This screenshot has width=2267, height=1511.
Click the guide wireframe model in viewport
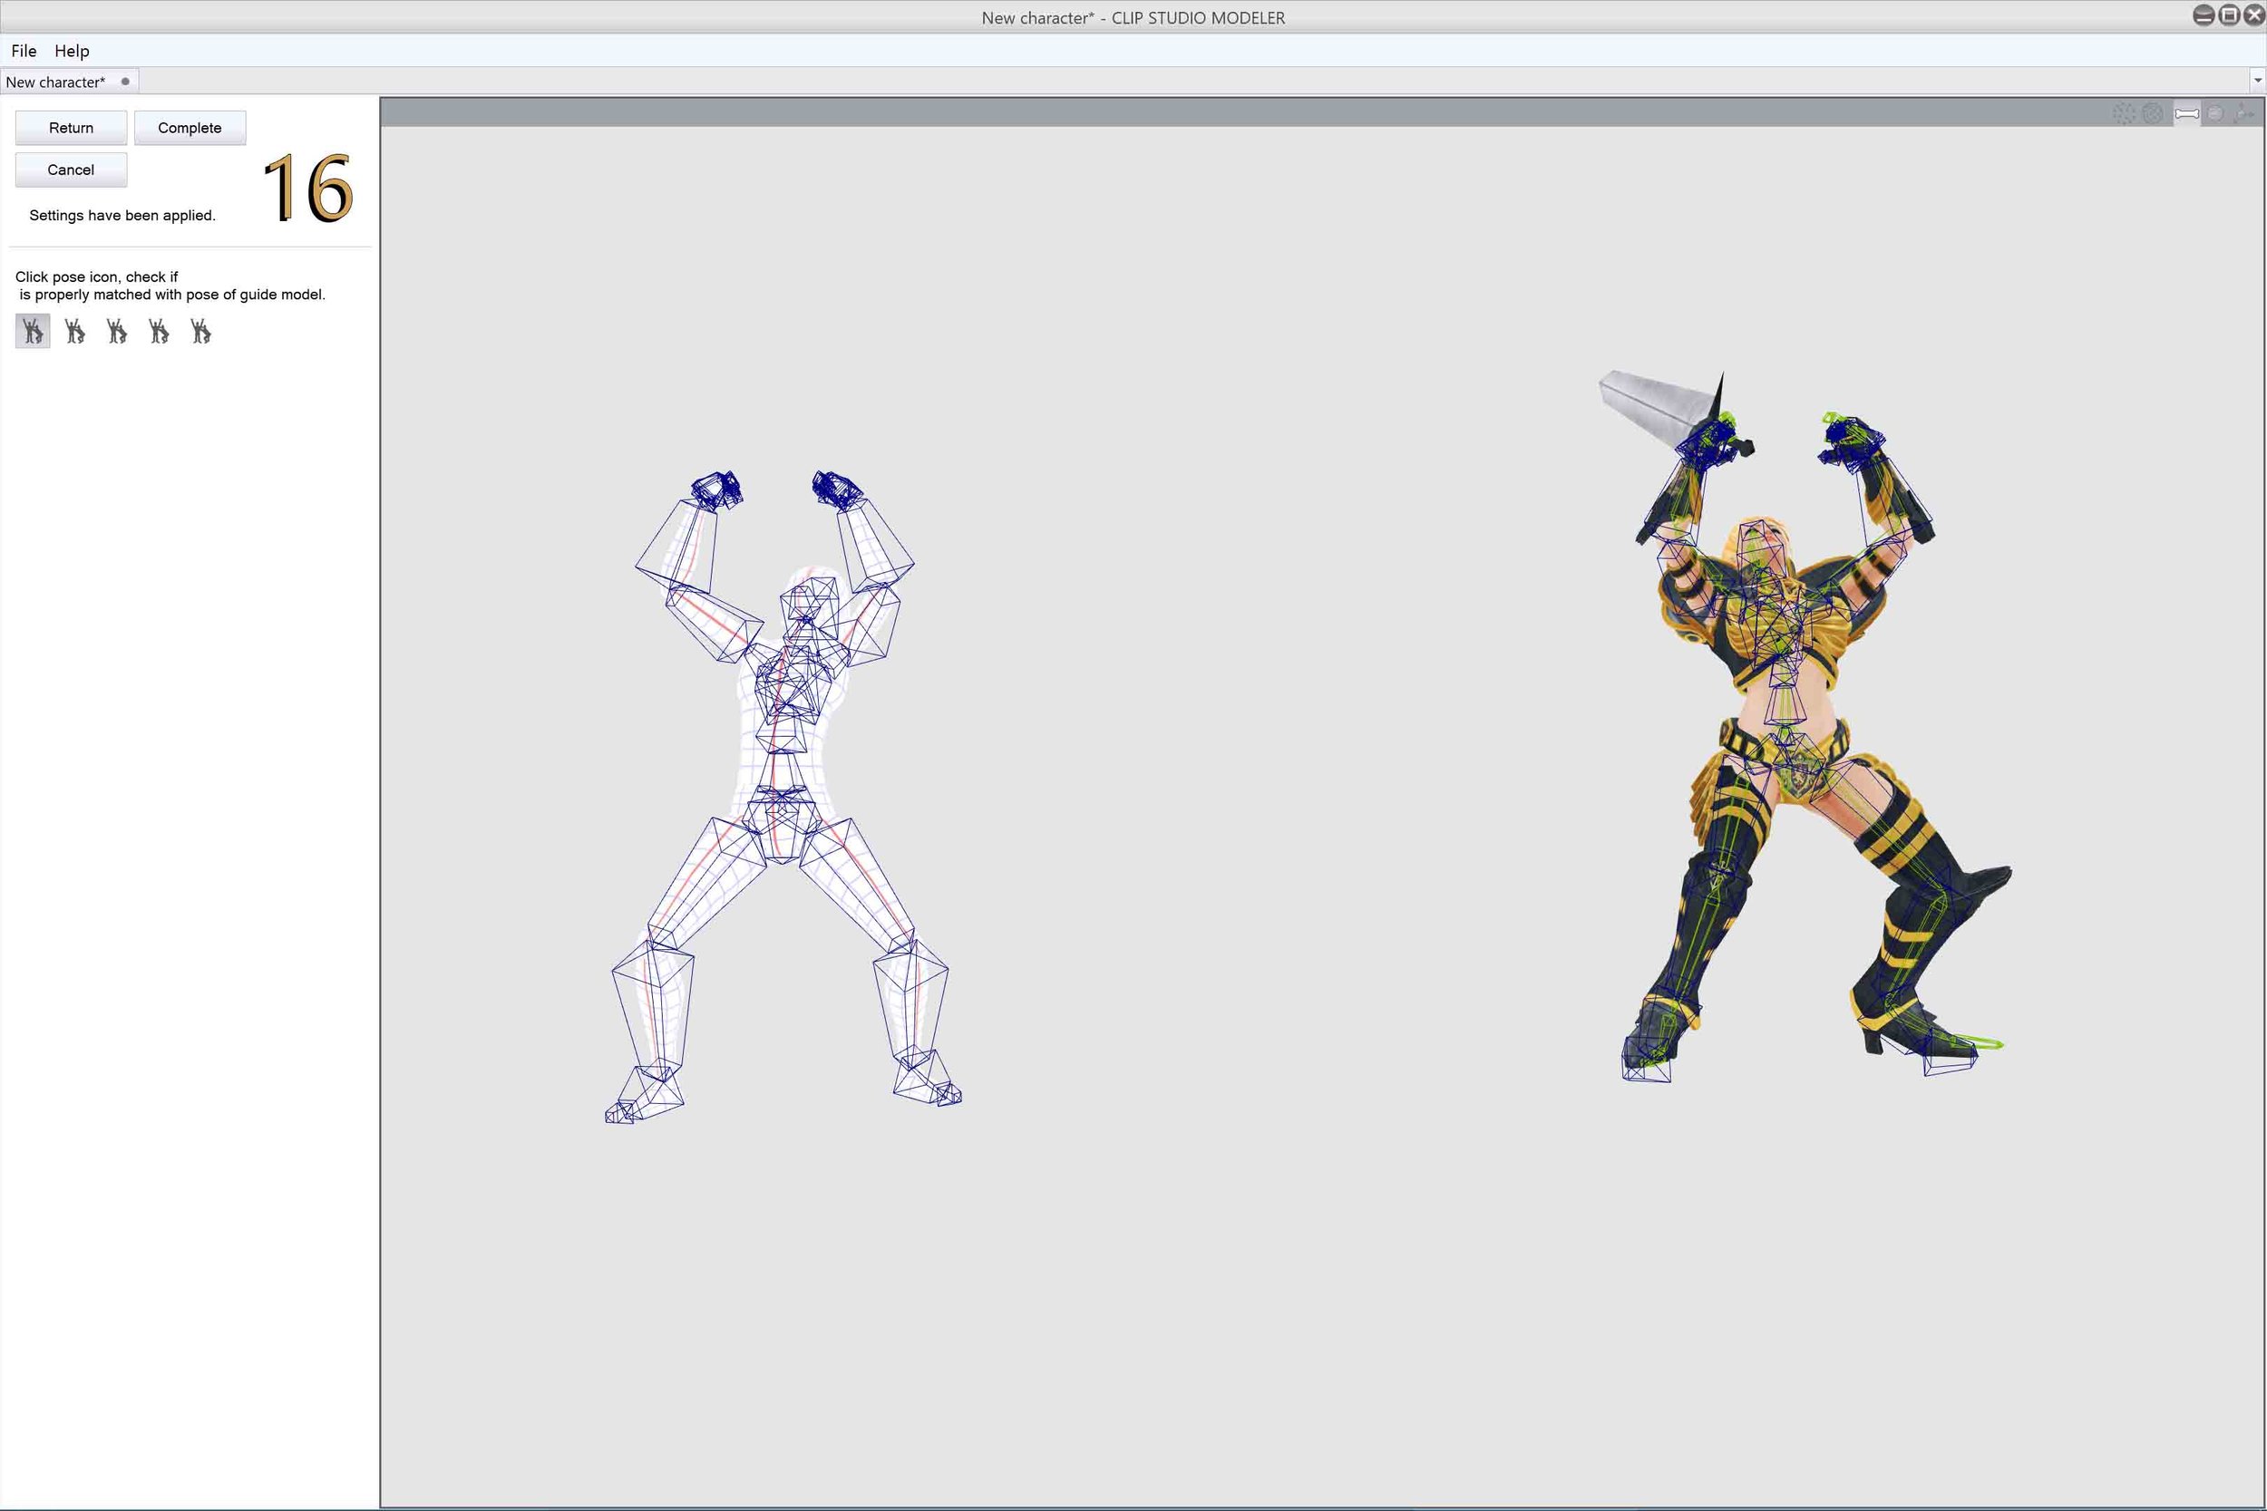(783, 796)
